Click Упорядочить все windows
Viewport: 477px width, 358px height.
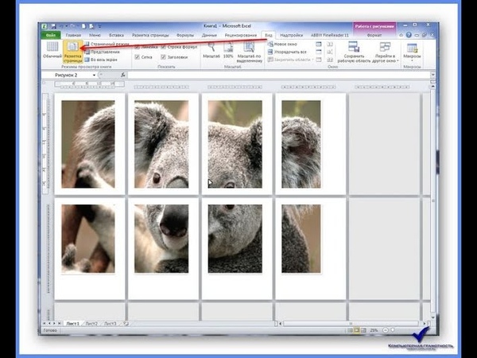tap(287, 52)
